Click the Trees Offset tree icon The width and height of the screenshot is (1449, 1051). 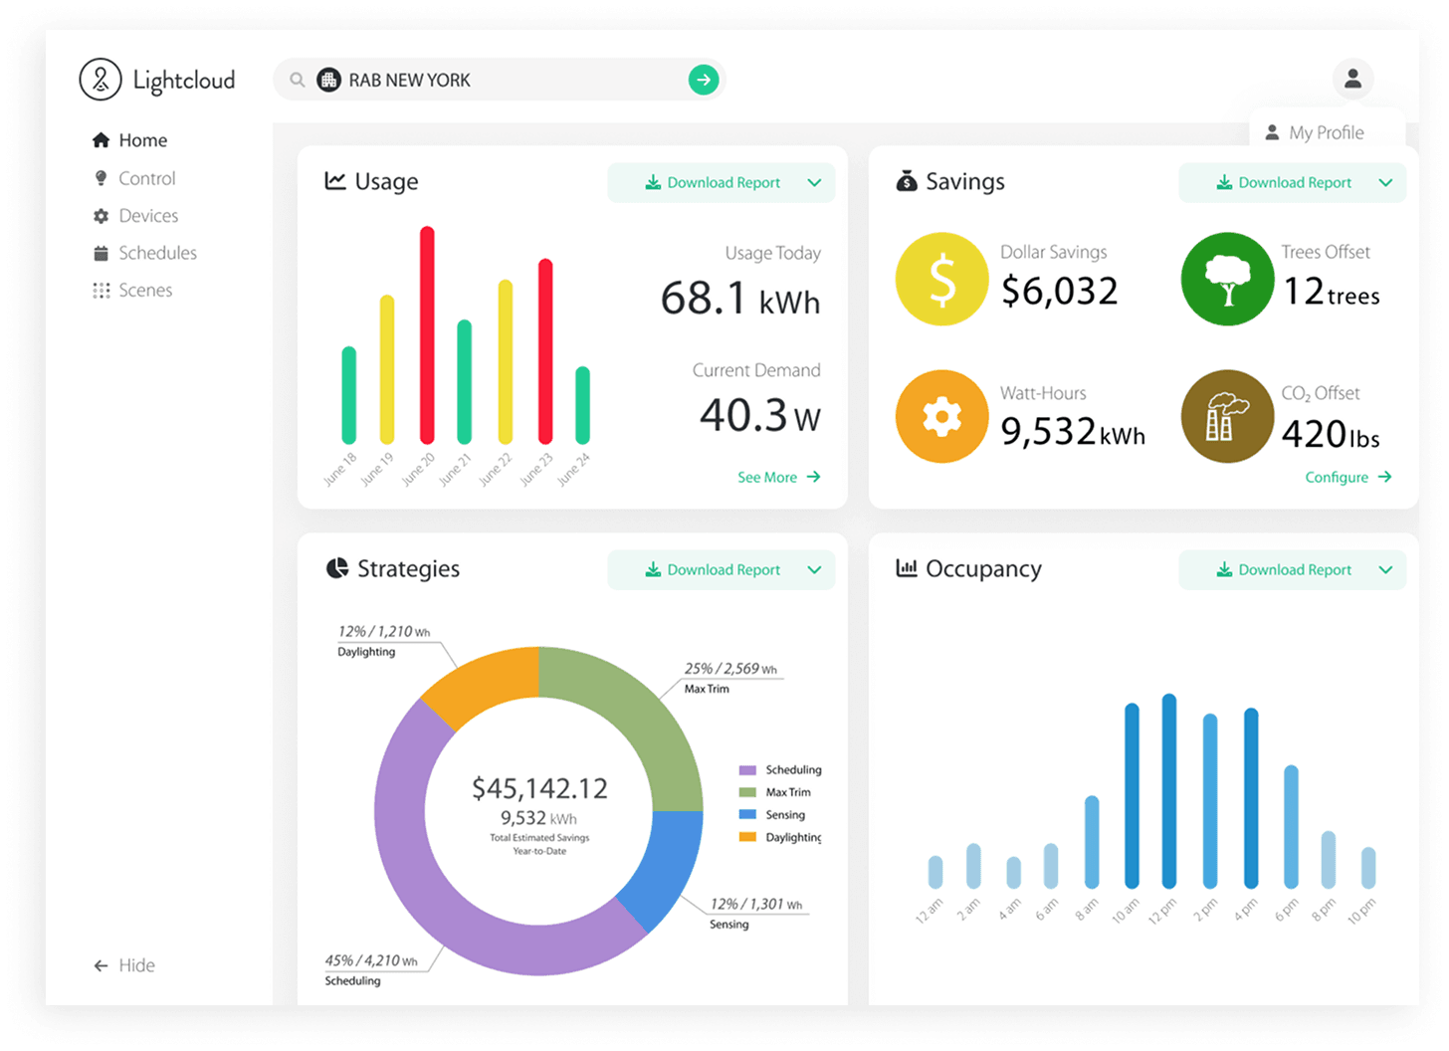1227,279
